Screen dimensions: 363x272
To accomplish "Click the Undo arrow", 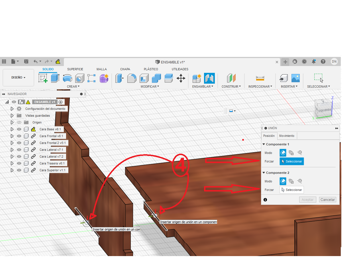I will 36,61.
